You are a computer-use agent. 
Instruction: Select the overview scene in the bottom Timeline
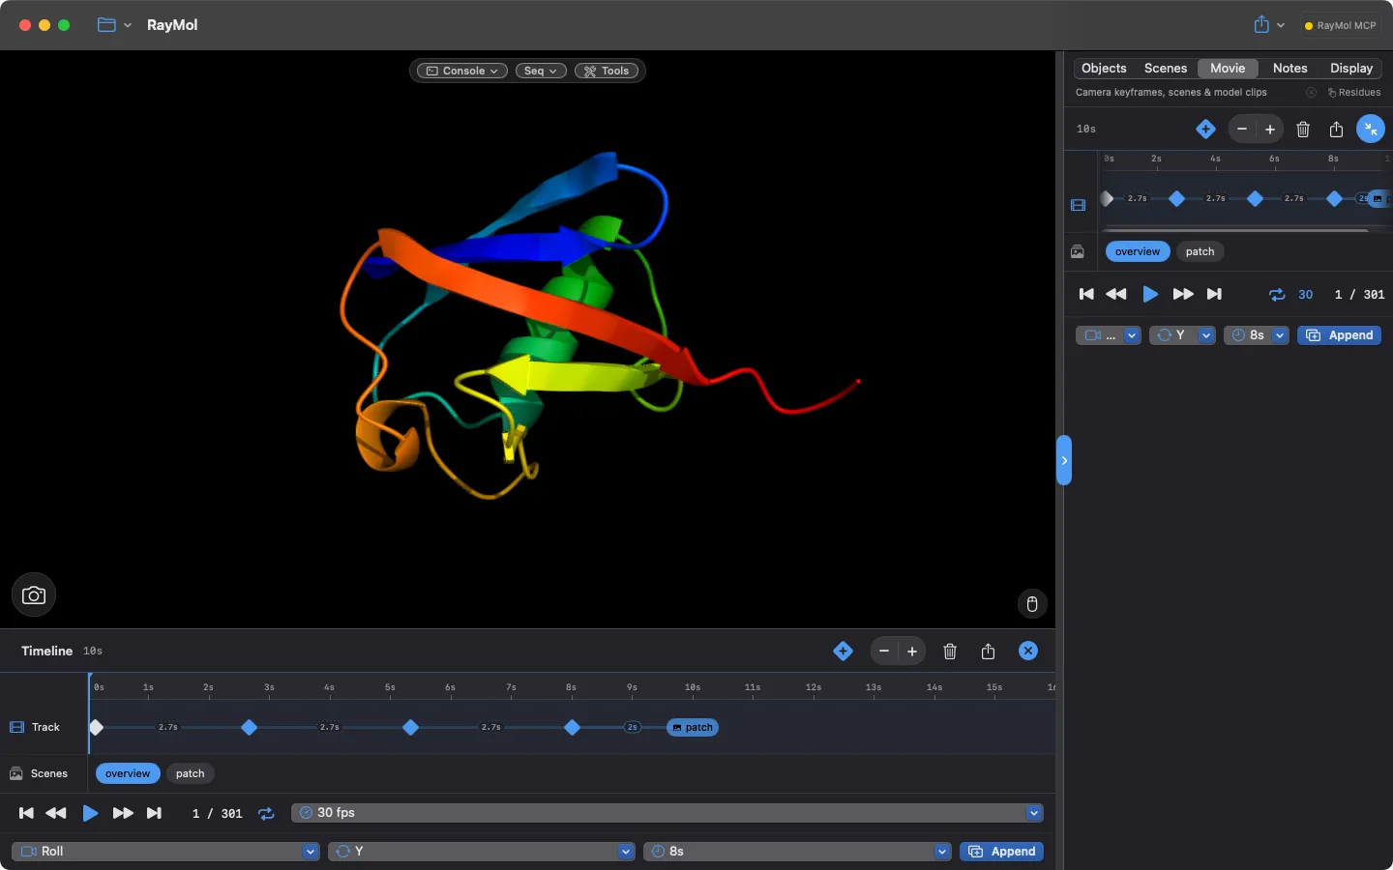128,773
